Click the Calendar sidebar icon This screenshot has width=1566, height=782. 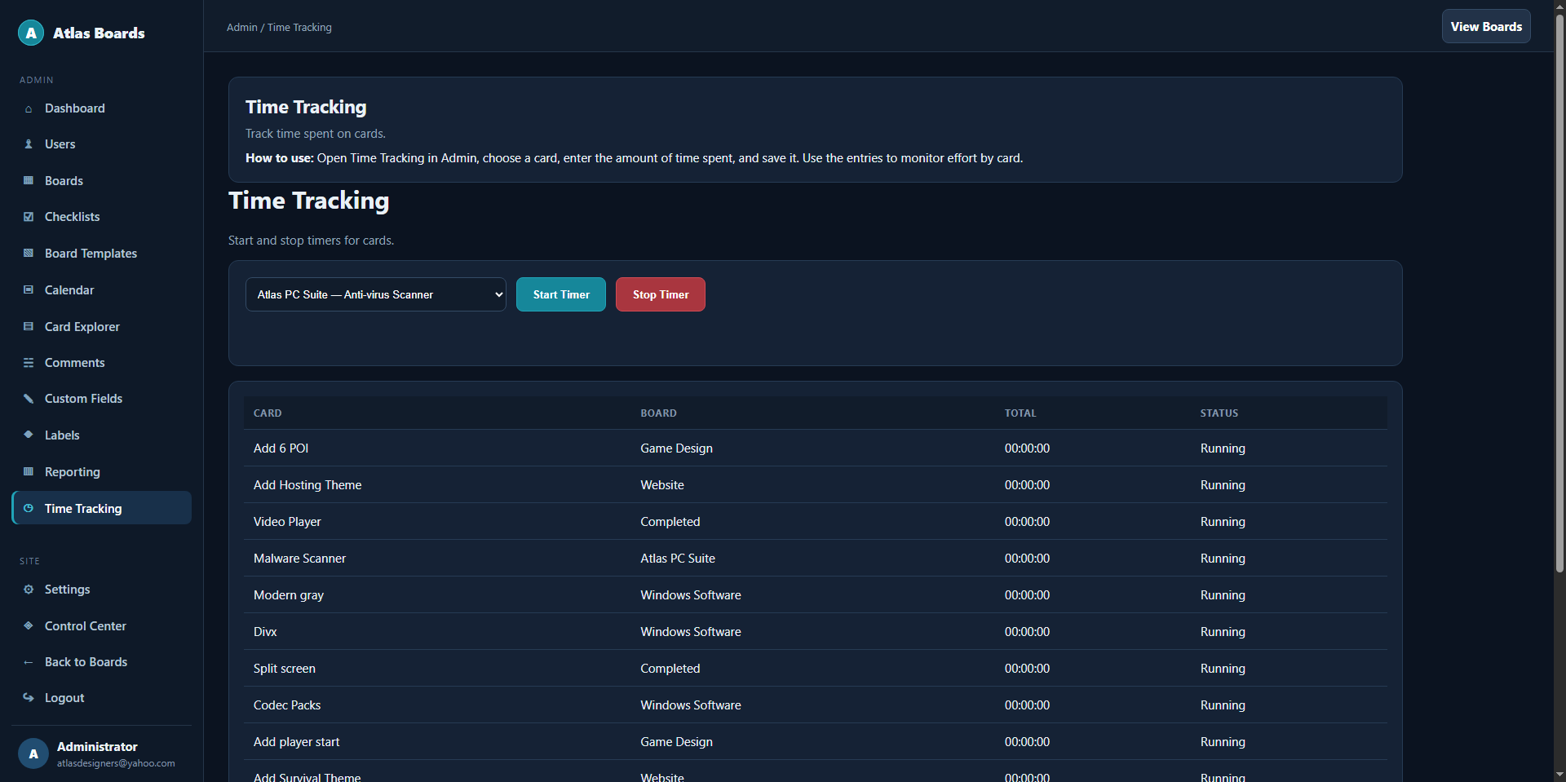[x=29, y=290]
